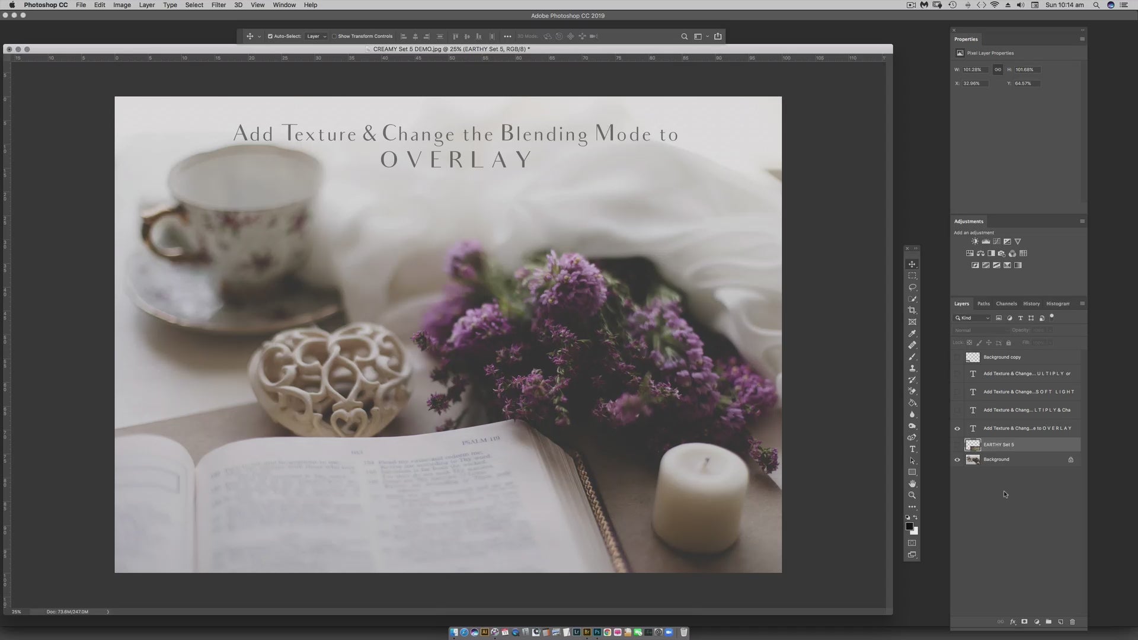Enable Show Transform Controls checkbox
The width and height of the screenshot is (1138, 640).
tap(334, 36)
